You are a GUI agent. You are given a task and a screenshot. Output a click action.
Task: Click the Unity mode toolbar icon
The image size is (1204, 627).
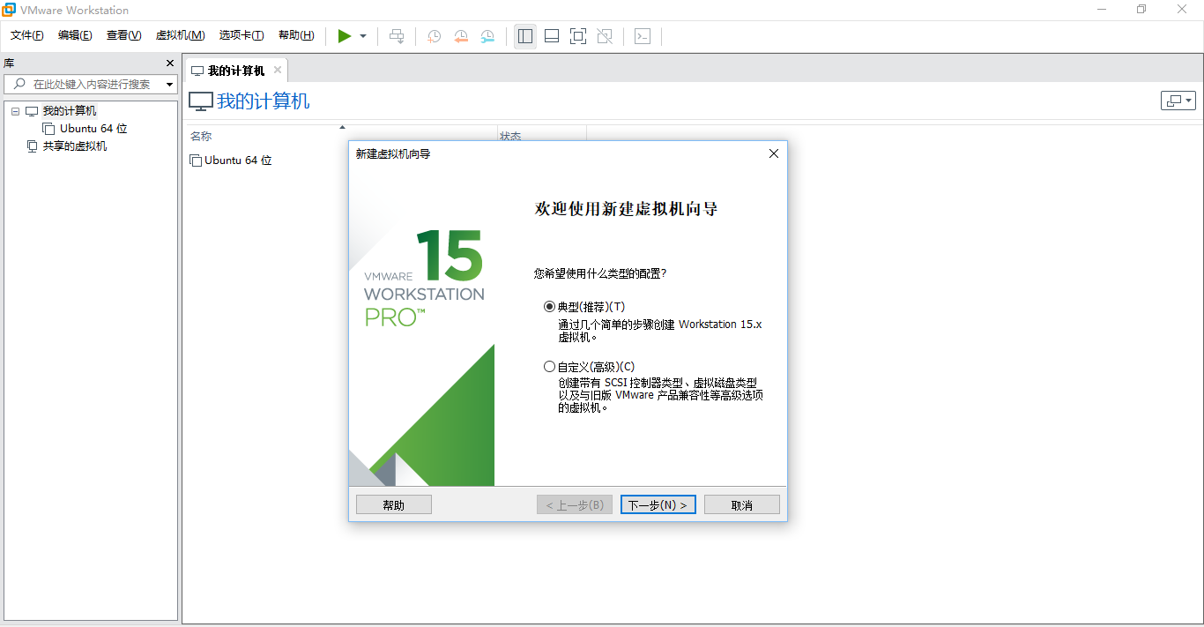[605, 36]
